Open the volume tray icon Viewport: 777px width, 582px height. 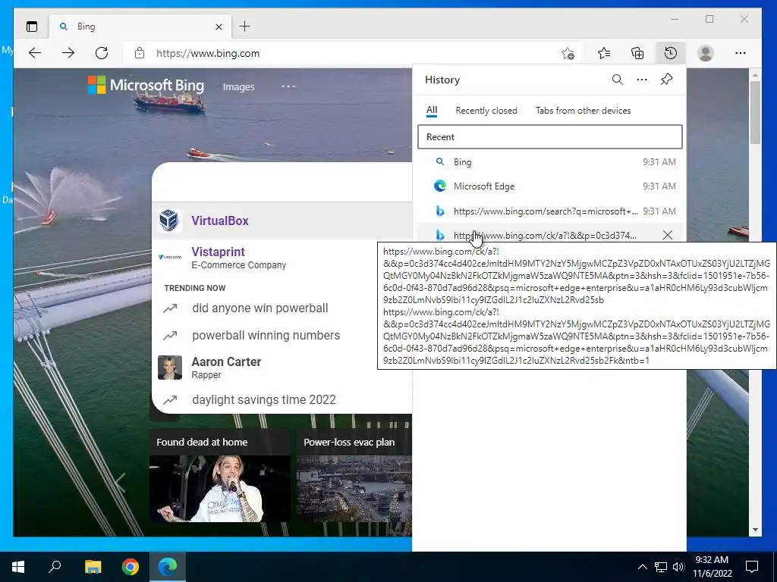[x=678, y=567]
